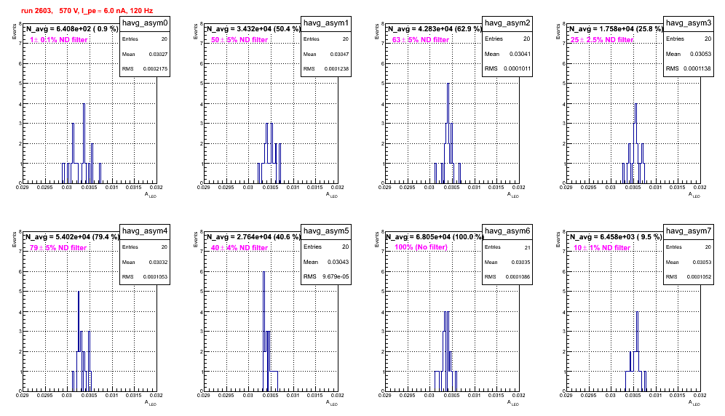This screenshot has height=416, width=725.
Task: Click the N_avg = 5.402e+04 (79.4 %) label
Action: point(72,237)
